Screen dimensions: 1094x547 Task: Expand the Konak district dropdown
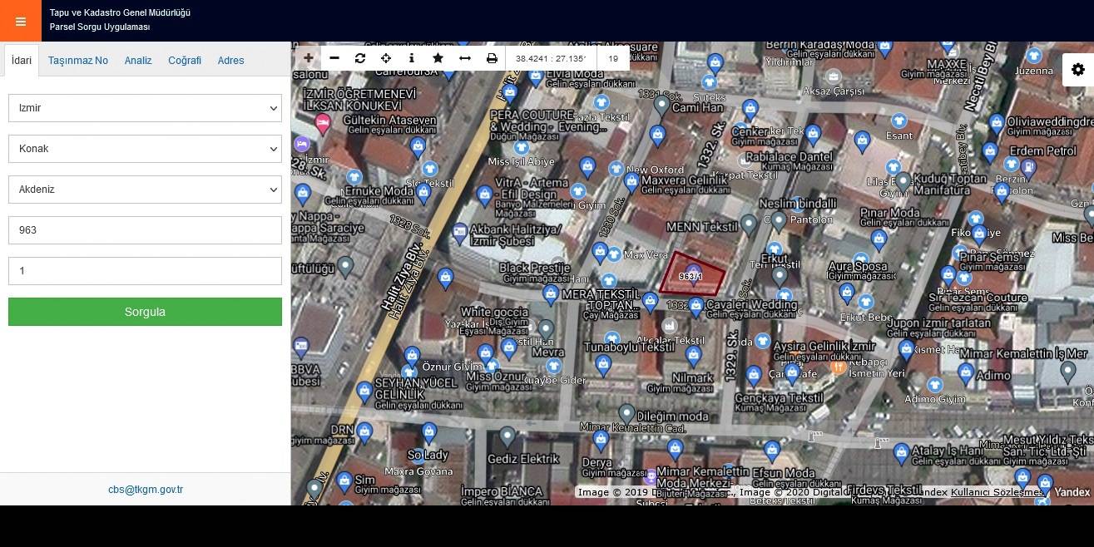(x=145, y=149)
